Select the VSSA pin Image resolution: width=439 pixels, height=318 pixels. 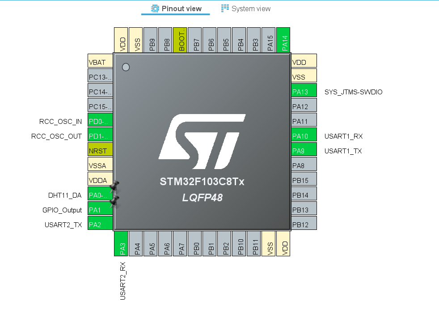pos(100,164)
